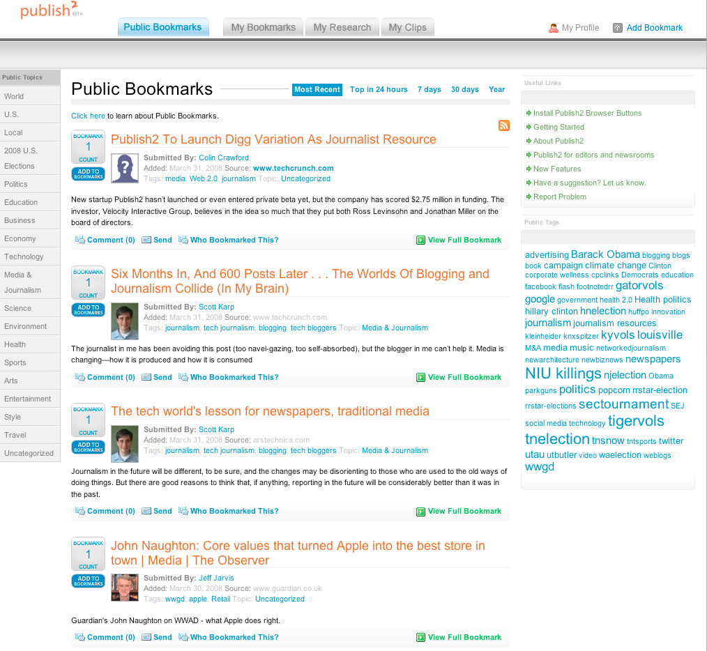
Task: Click Who Bookmarked icon under tech world's lesson post
Action: point(183,511)
